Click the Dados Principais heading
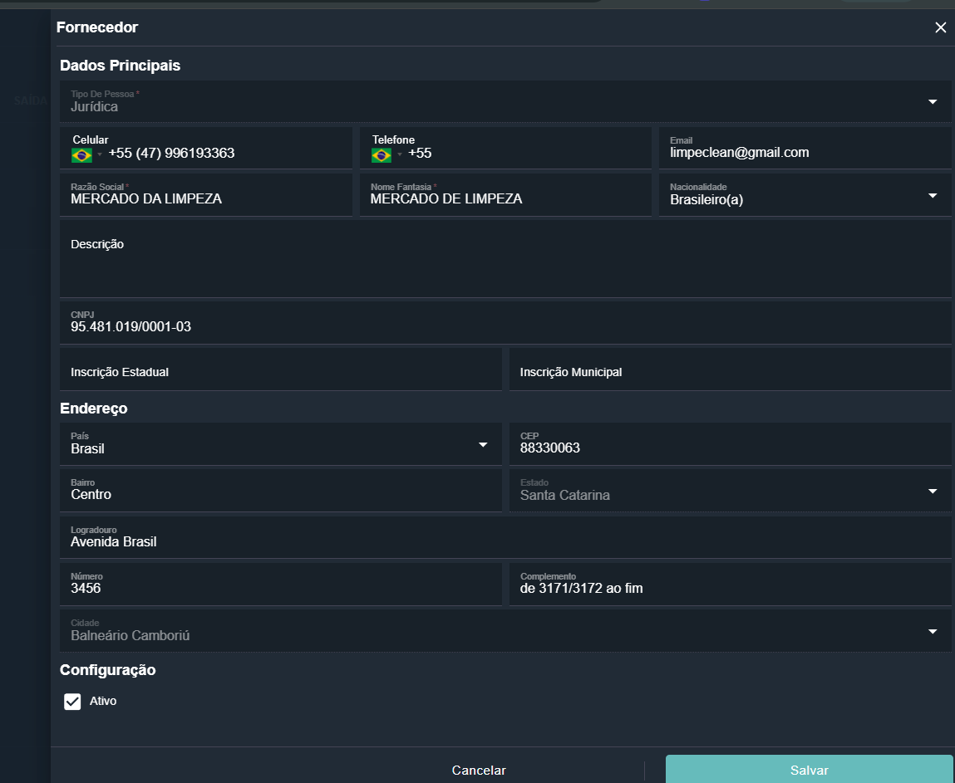 coord(120,65)
